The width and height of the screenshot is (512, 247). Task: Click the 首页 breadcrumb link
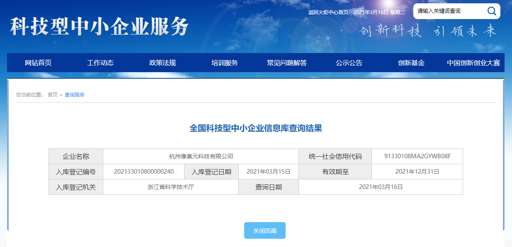(x=53, y=95)
